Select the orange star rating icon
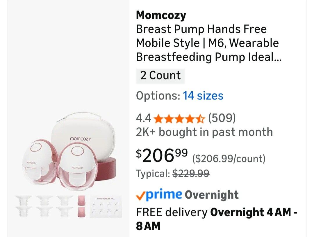The width and height of the screenshot is (314, 237). click(179, 118)
